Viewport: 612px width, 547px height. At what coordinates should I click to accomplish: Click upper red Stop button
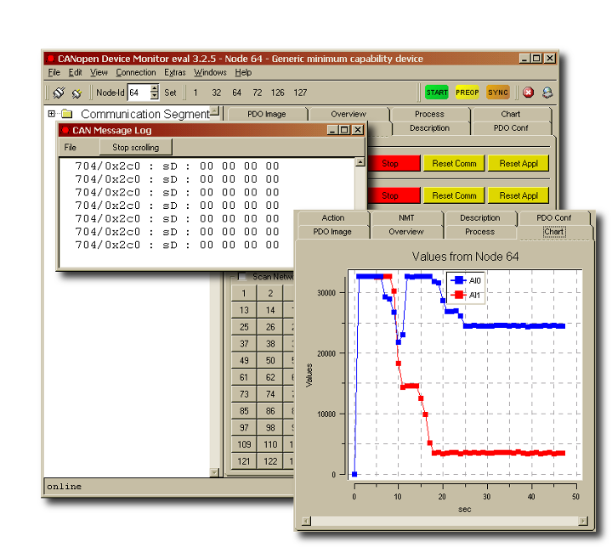point(394,163)
